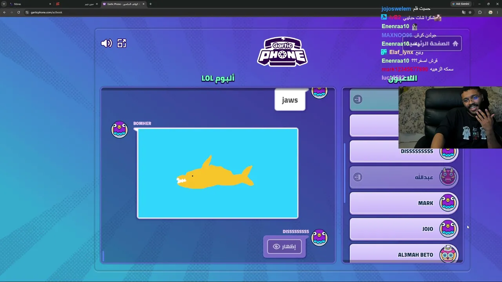Click the 'jaws' prompt bubble
The width and height of the screenshot is (502, 282).
pyautogui.click(x=290, y=100)
